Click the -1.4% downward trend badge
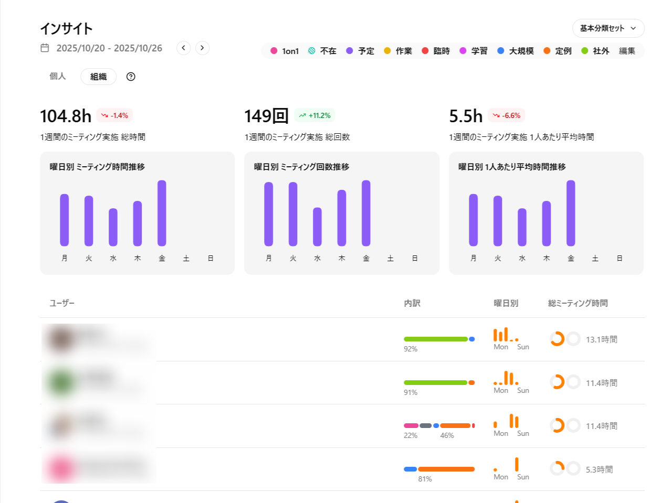 point(115,115)
